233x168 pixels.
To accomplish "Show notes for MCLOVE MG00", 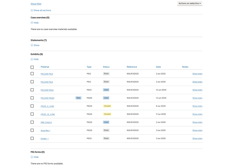I will [197, 98].
